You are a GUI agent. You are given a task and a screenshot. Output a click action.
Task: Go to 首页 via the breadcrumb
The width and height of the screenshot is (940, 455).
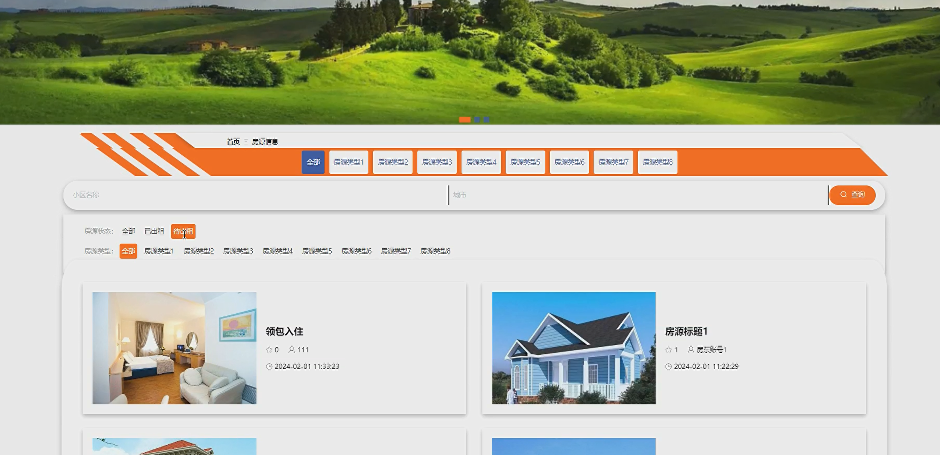click(233, 141)
